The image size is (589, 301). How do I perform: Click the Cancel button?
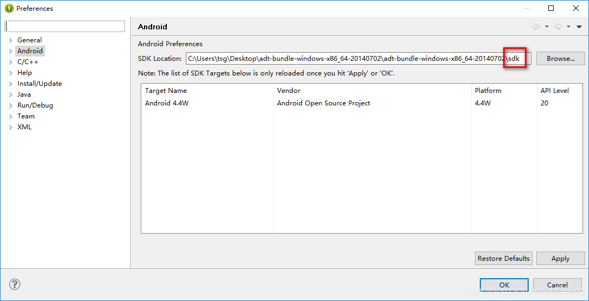(x=557, y=285)
